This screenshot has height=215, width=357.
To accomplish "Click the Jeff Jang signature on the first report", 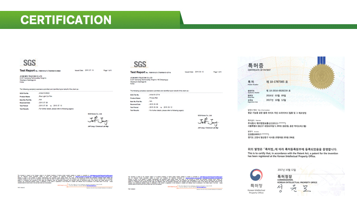I will coord(99,121).
